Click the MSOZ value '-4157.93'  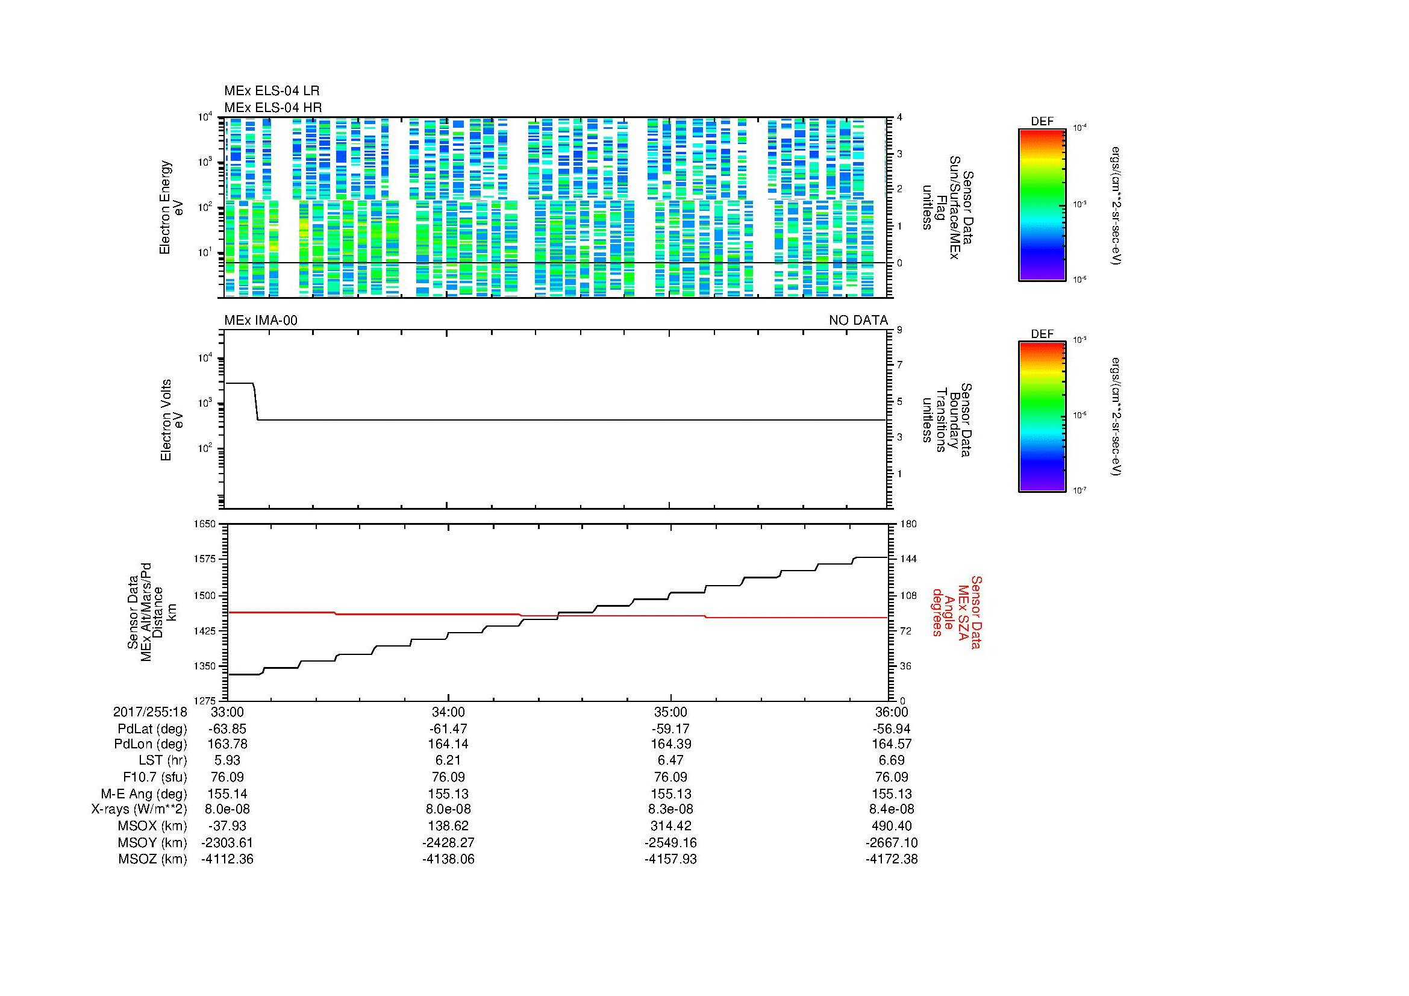point(670,859)
